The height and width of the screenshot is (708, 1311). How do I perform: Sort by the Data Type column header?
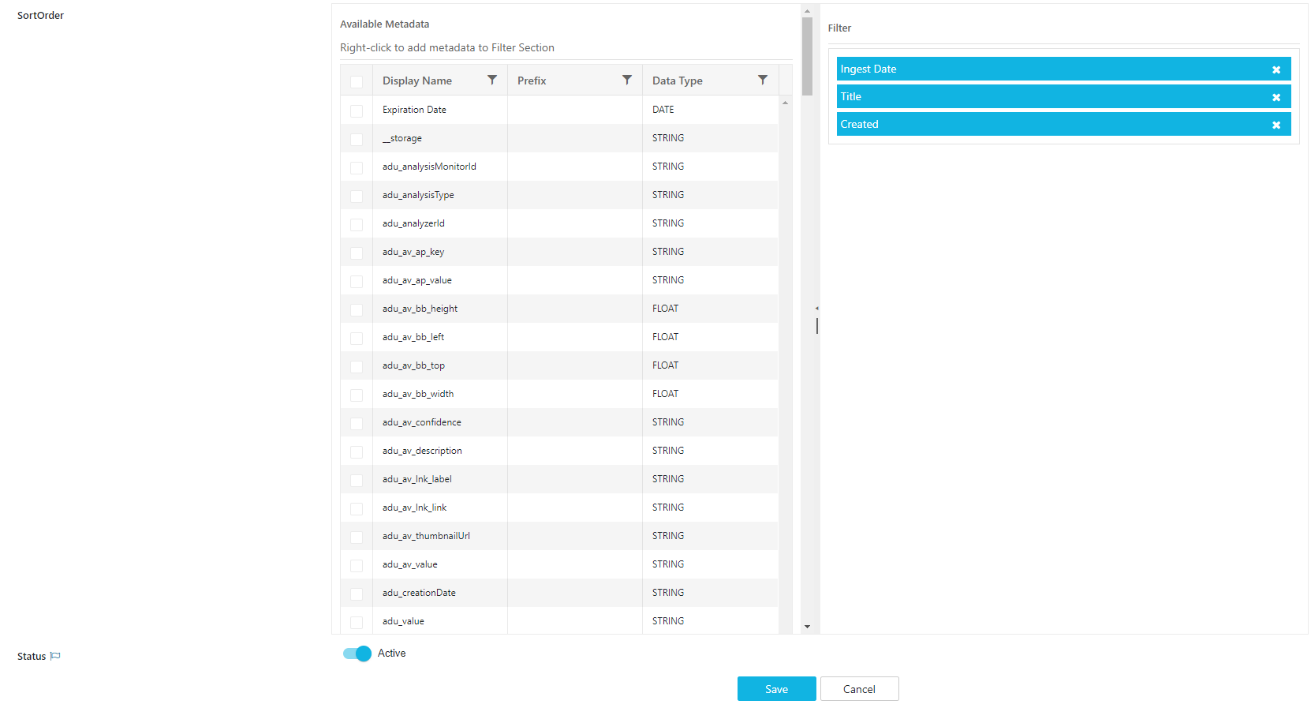(678, 81)
